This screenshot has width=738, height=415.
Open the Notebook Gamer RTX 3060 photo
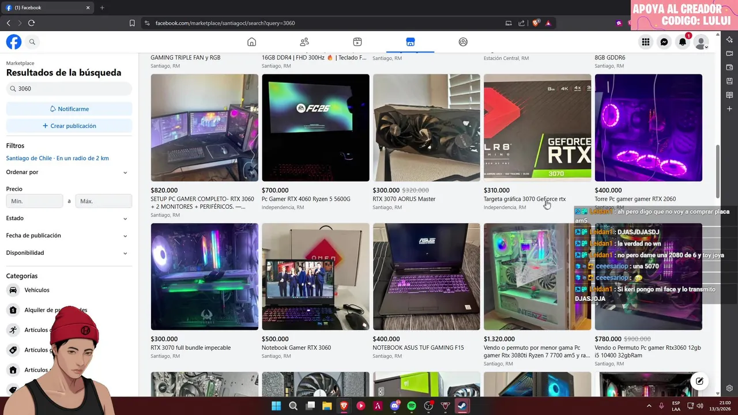pyautogui.click(x=315, y=277)
